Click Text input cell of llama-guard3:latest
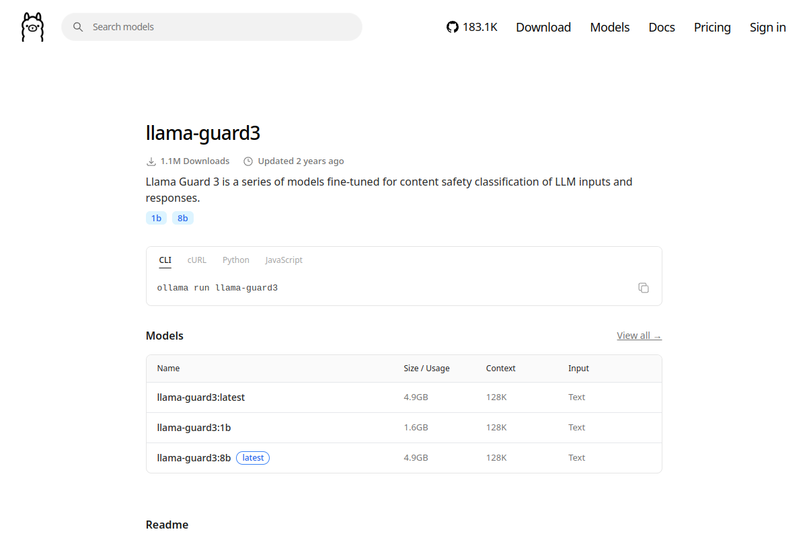Image resolution: width=807 pixels, height=538 pixels. coord(577,397)
